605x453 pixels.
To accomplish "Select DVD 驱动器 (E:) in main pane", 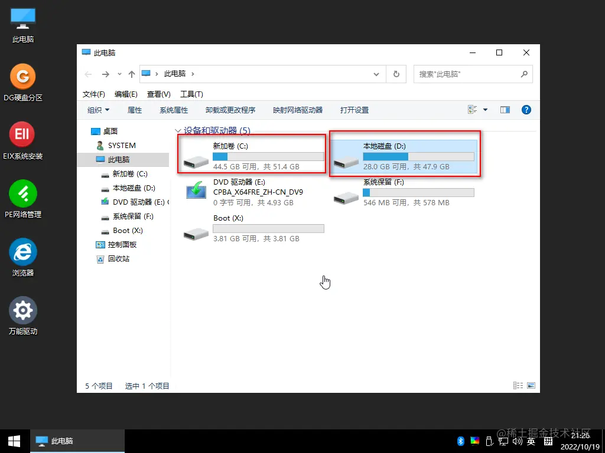I will point(253,192).
